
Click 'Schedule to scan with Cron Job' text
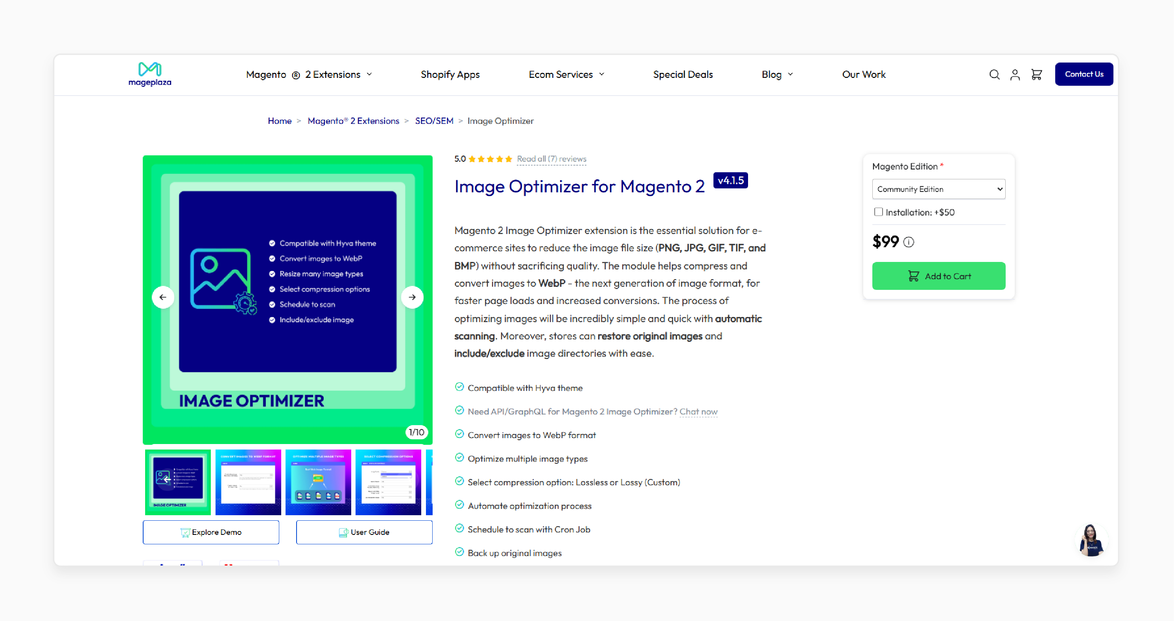click(x=529, y=529)
